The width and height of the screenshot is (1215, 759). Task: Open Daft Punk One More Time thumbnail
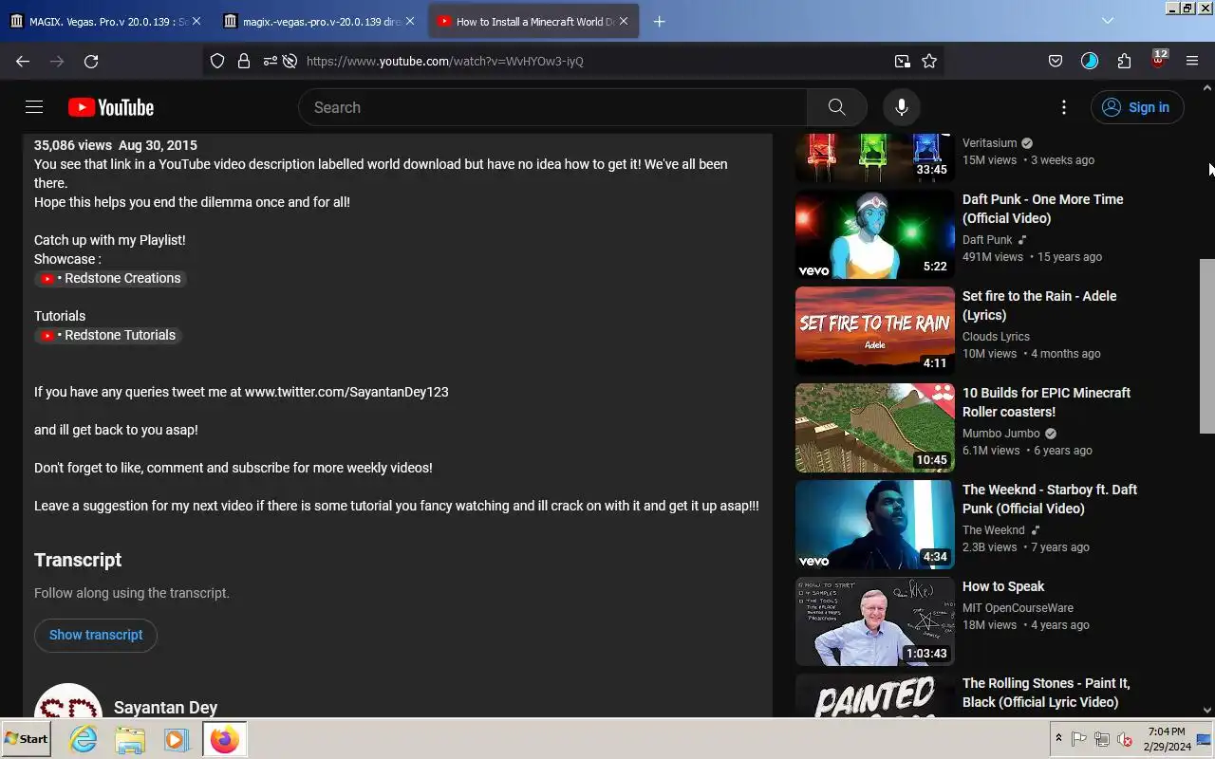(874, 234)
